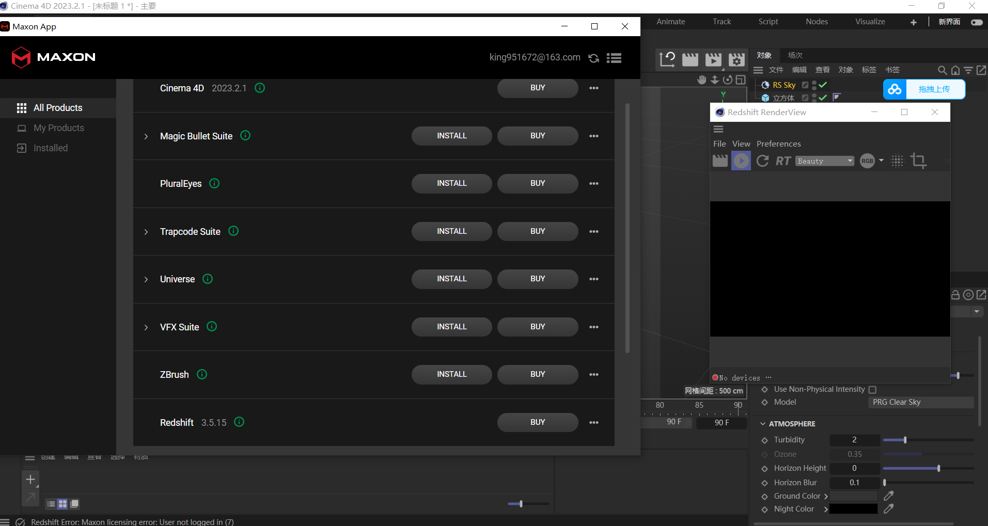Switch to the Installed section

[51, 148]
